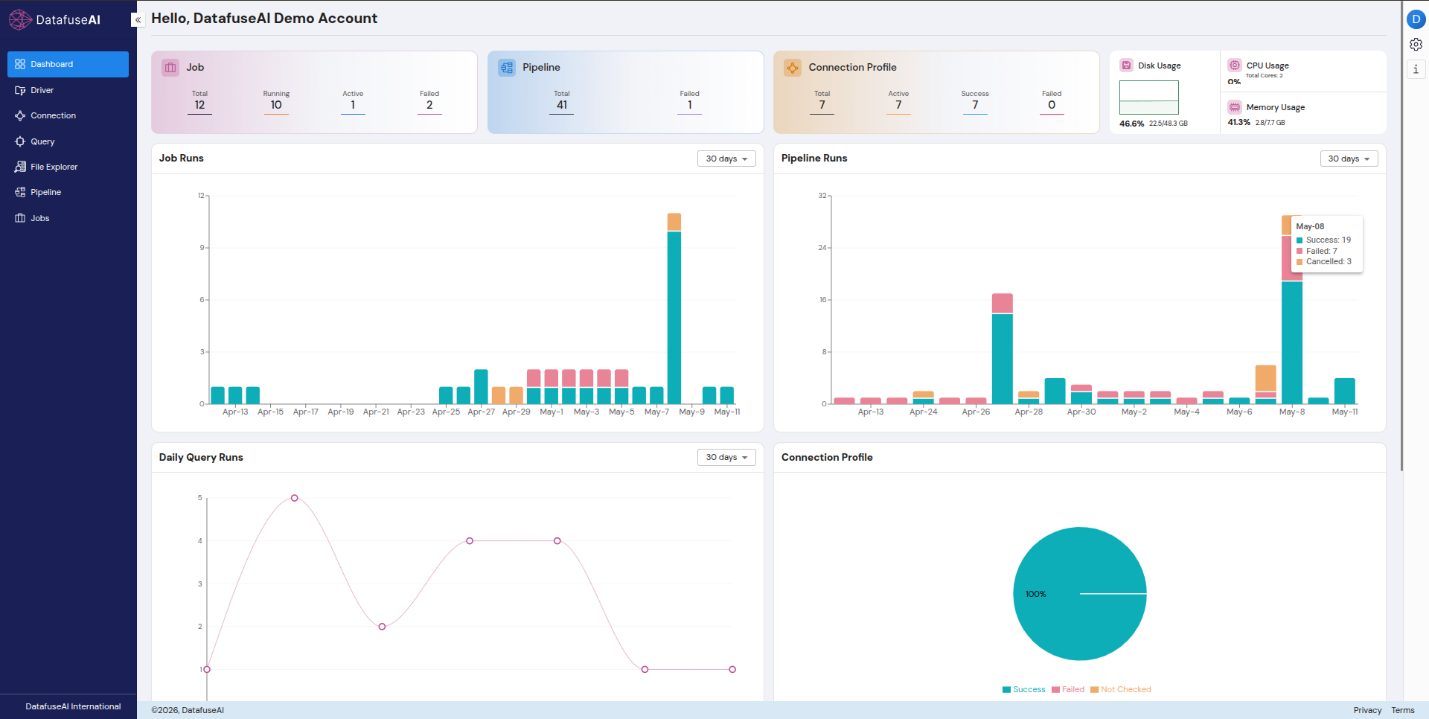Click the Memory Usage 41.3% value

[x=1239, y=122]
